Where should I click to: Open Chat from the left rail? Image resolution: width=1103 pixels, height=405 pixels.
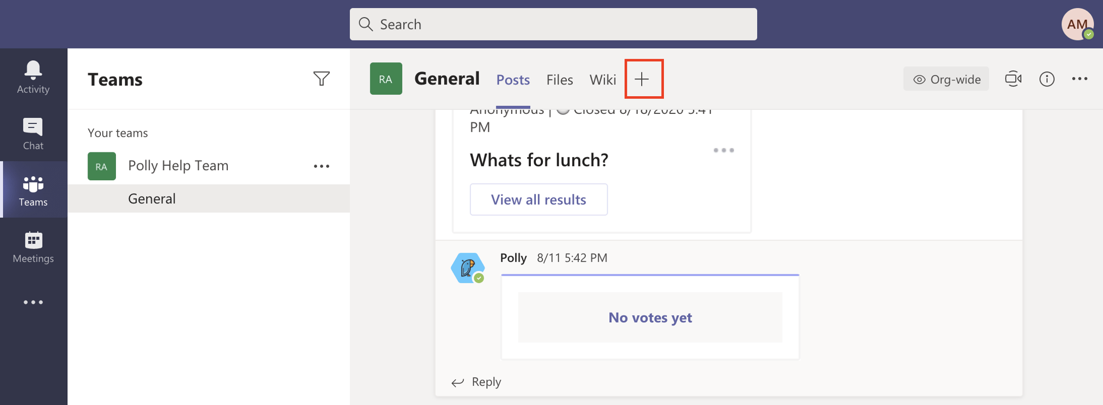tap(32, 133)
